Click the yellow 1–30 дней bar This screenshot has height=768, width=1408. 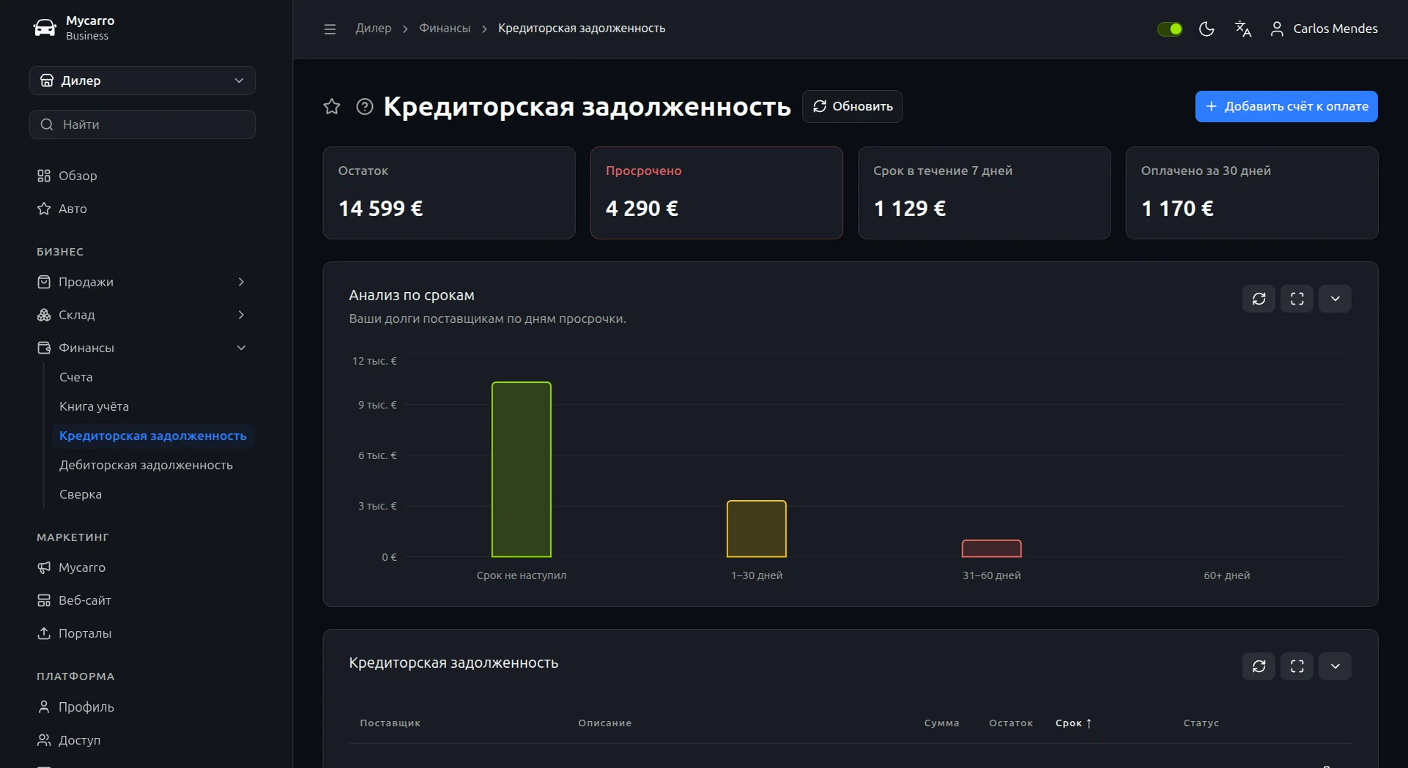(x=757, y=529)
